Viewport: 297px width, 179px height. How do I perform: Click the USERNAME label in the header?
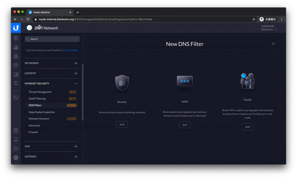(268, 26)
